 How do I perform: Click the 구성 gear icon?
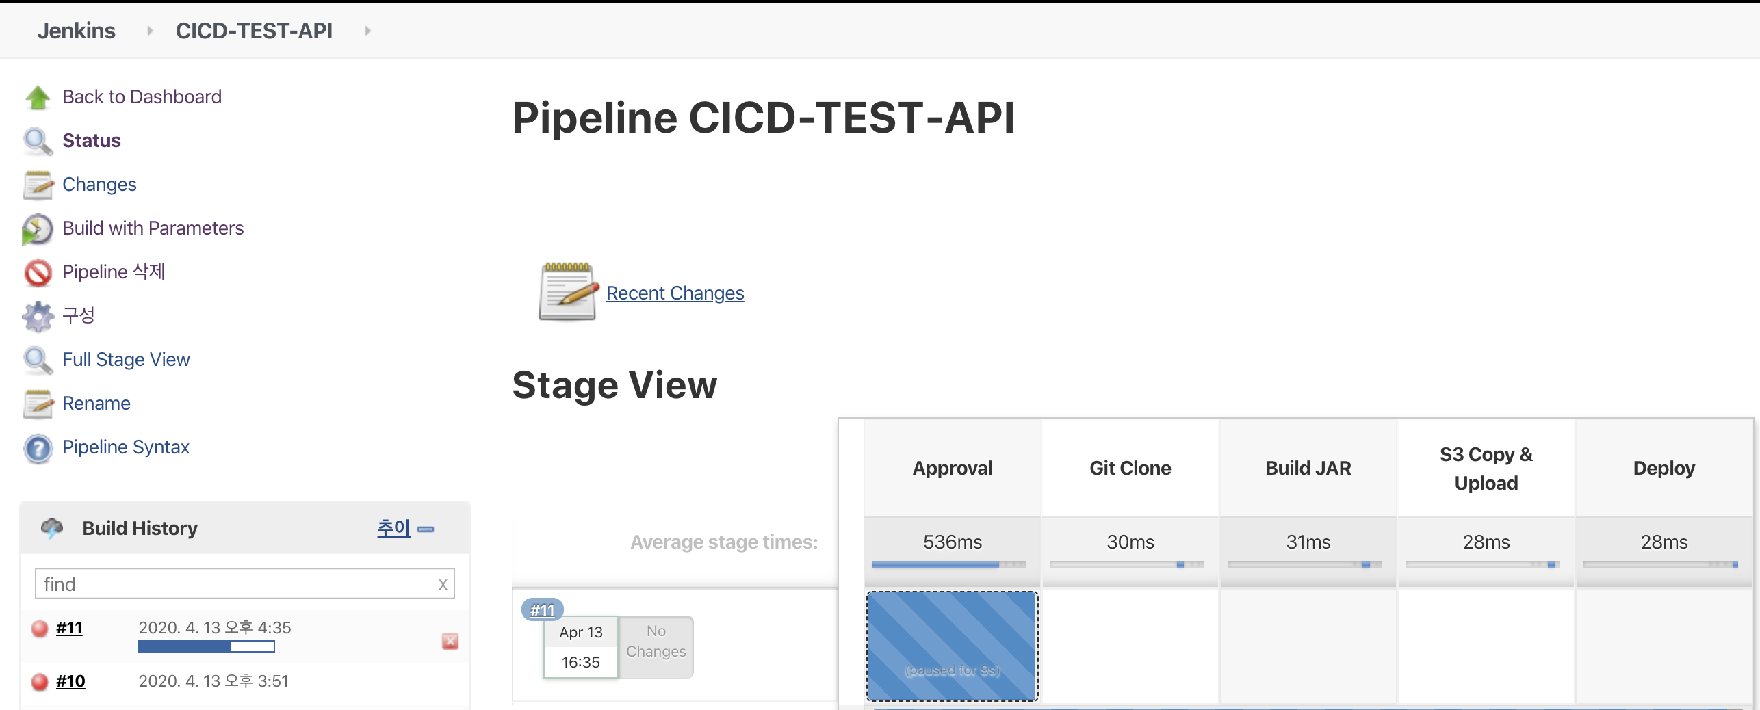38,316
